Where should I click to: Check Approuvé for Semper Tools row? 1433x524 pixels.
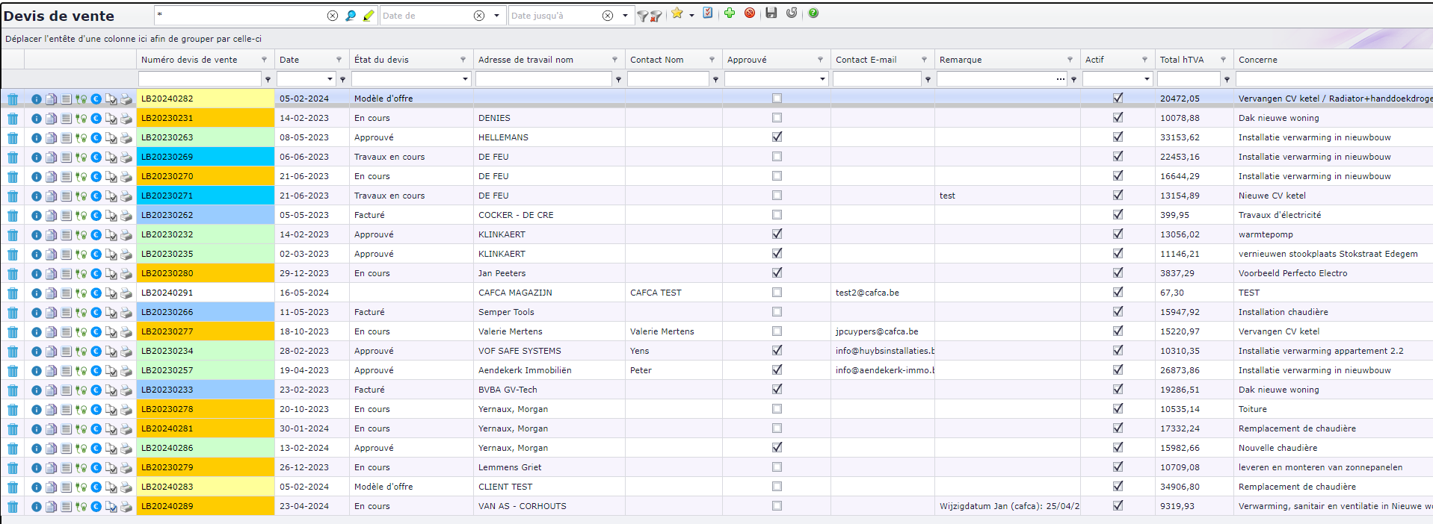pos(777,312)
